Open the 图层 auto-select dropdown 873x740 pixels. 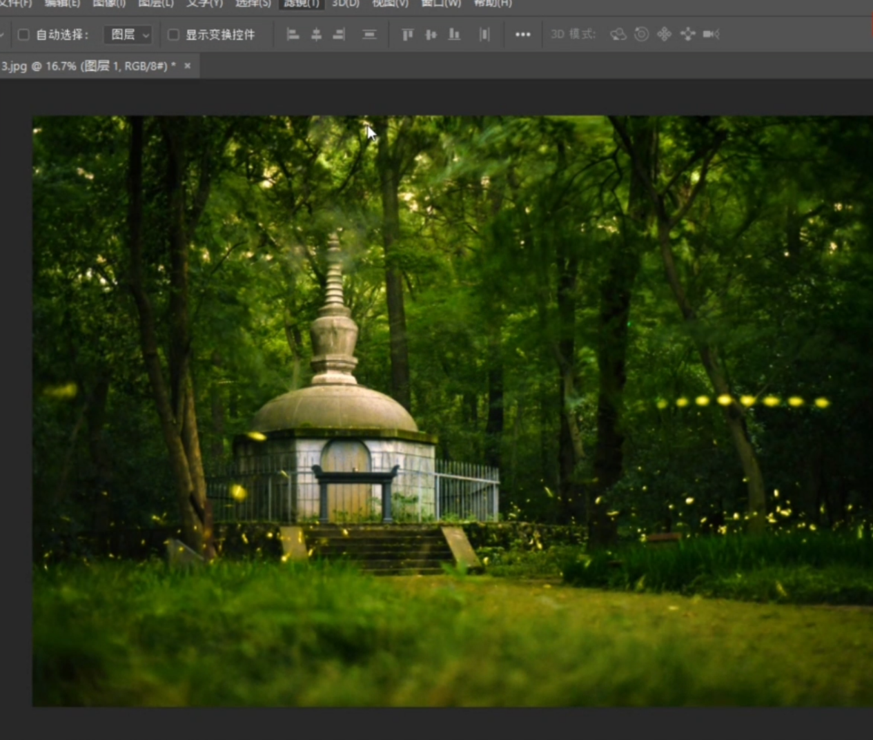tap(128, 35)
